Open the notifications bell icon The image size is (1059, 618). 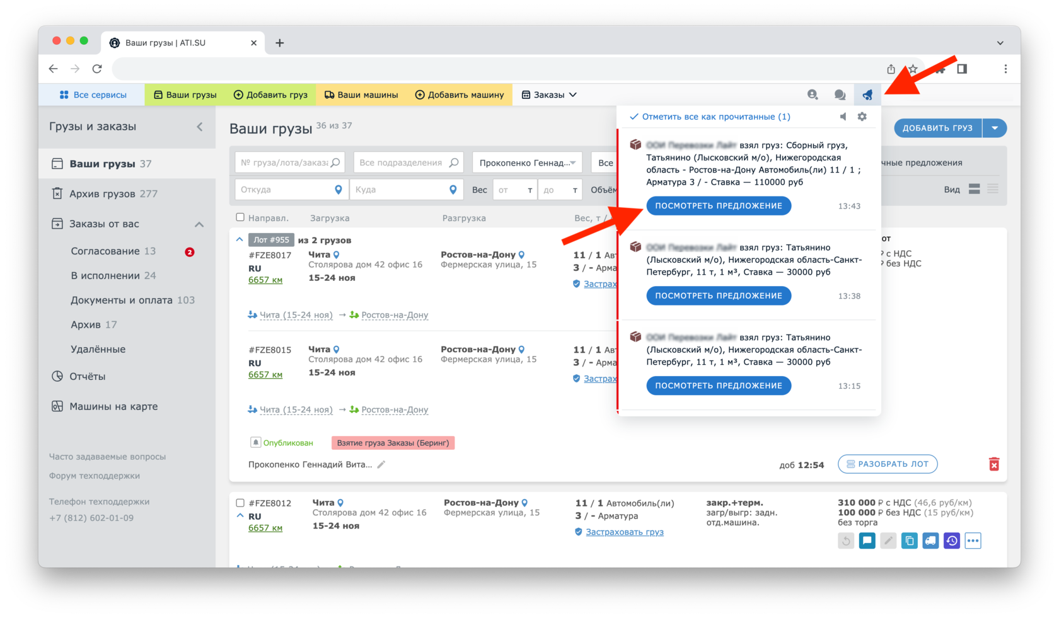click(x=867, y=94)
